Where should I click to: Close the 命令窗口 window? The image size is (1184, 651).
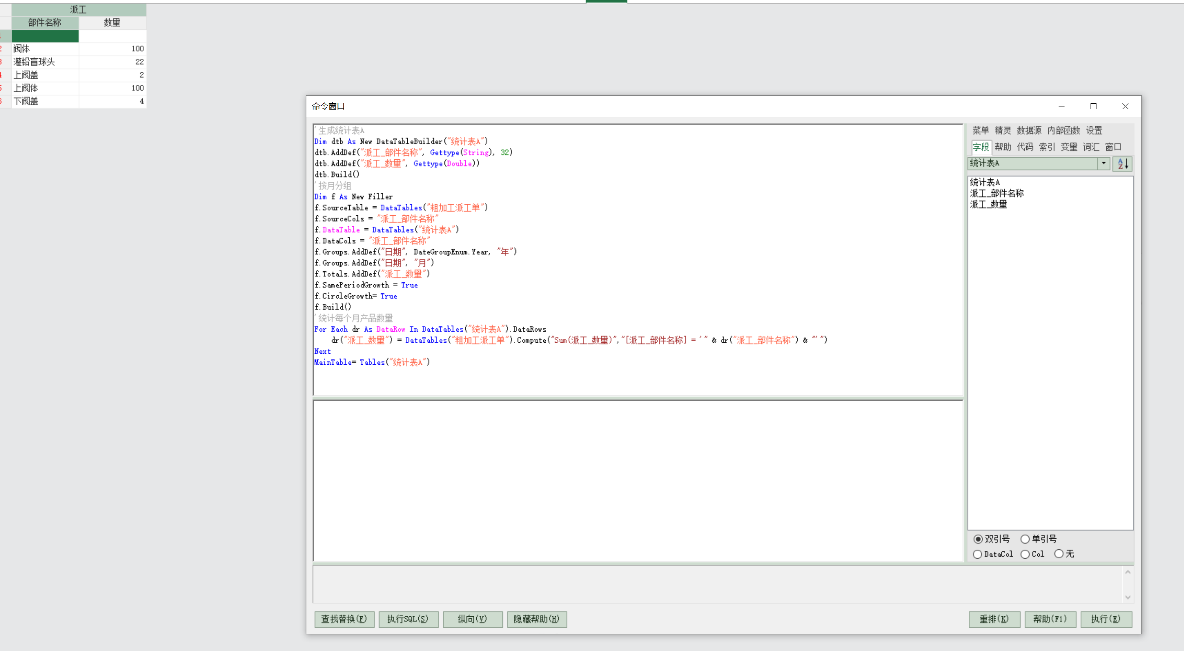point(1125,106)
